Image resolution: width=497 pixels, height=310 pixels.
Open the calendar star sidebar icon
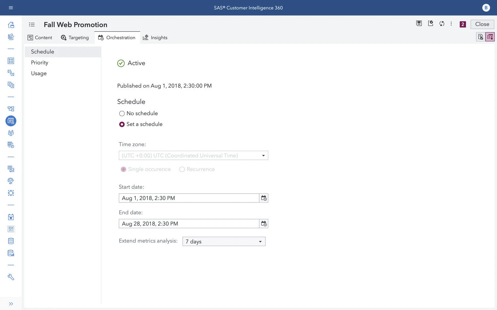pos(11,217)
